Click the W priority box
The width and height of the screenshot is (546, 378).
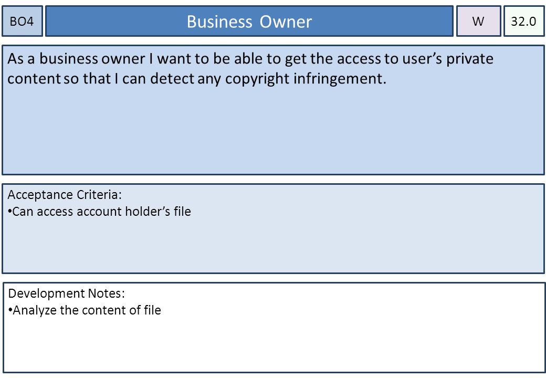point(478,21)
